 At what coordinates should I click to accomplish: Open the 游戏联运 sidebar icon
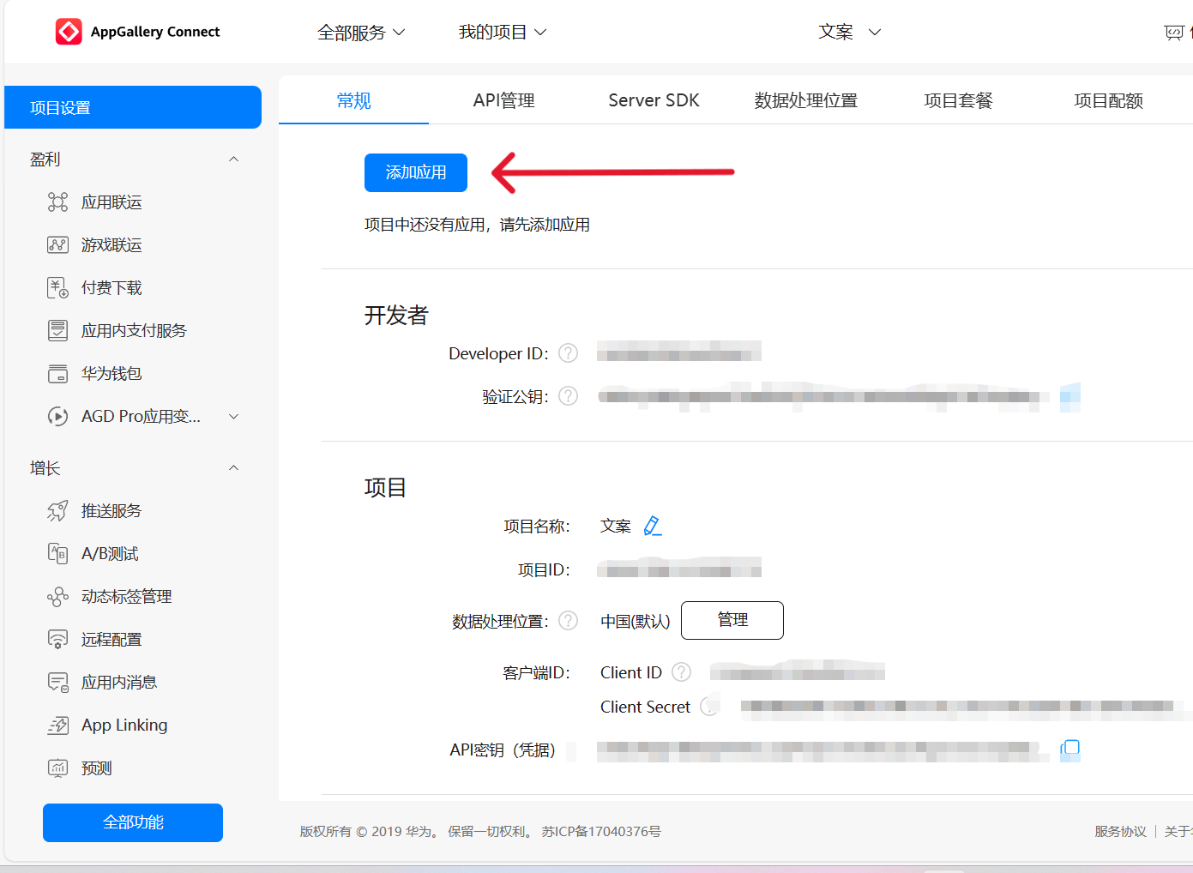57,245
